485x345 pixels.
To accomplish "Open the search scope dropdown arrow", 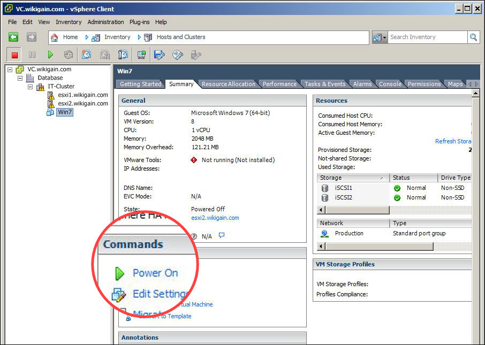I will coord(385,38).
